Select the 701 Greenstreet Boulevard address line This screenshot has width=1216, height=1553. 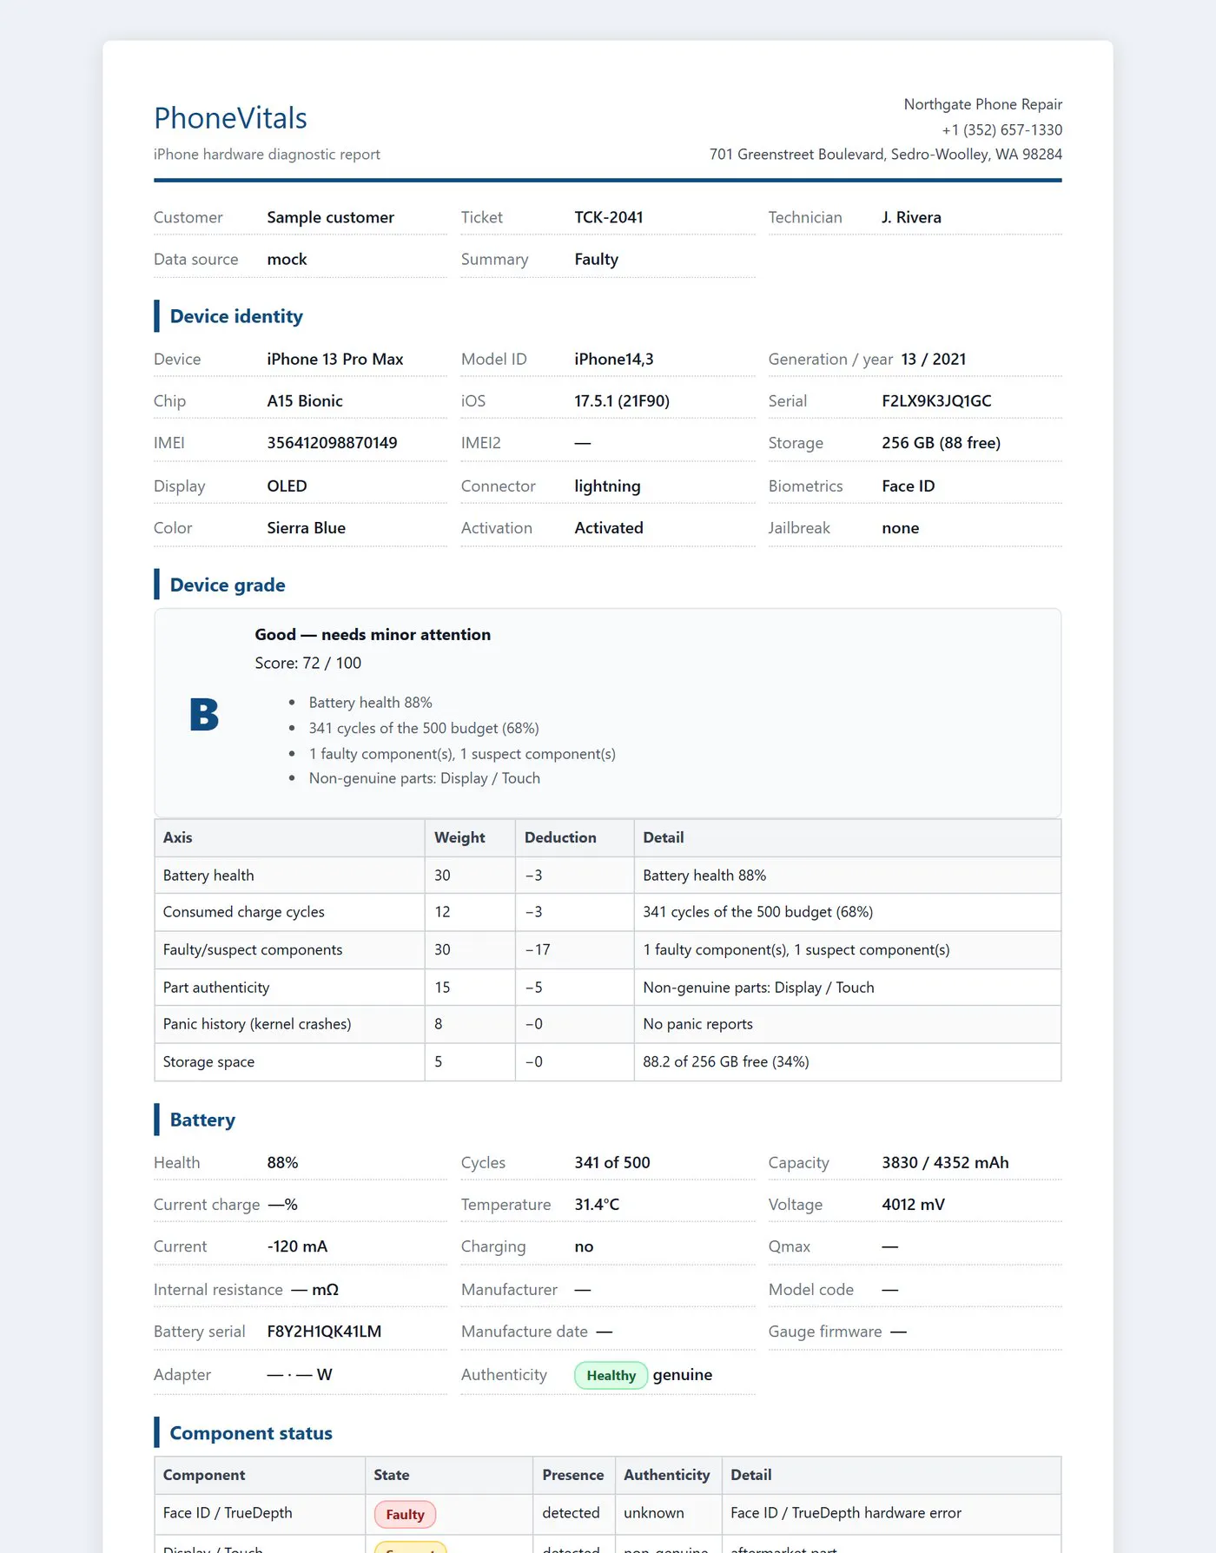(885, 155)
